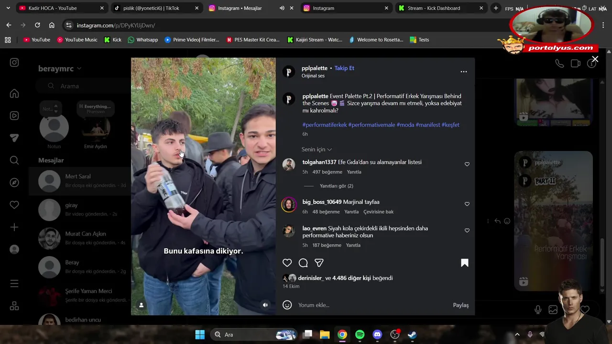Switch to 'Kadir HOCA - YouTube' tab
The image size is (612, 344).
(x=61, y=8)
